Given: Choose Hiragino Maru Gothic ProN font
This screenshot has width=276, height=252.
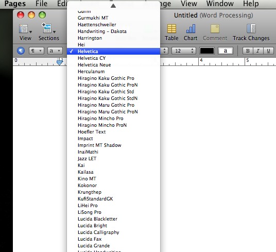Looking at the screenshot, I should coord(113,112).
